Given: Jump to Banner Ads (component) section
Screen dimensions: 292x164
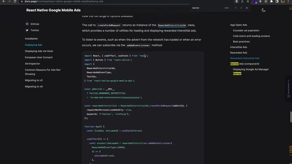Looking at the screenshot, I should point(245,64).
